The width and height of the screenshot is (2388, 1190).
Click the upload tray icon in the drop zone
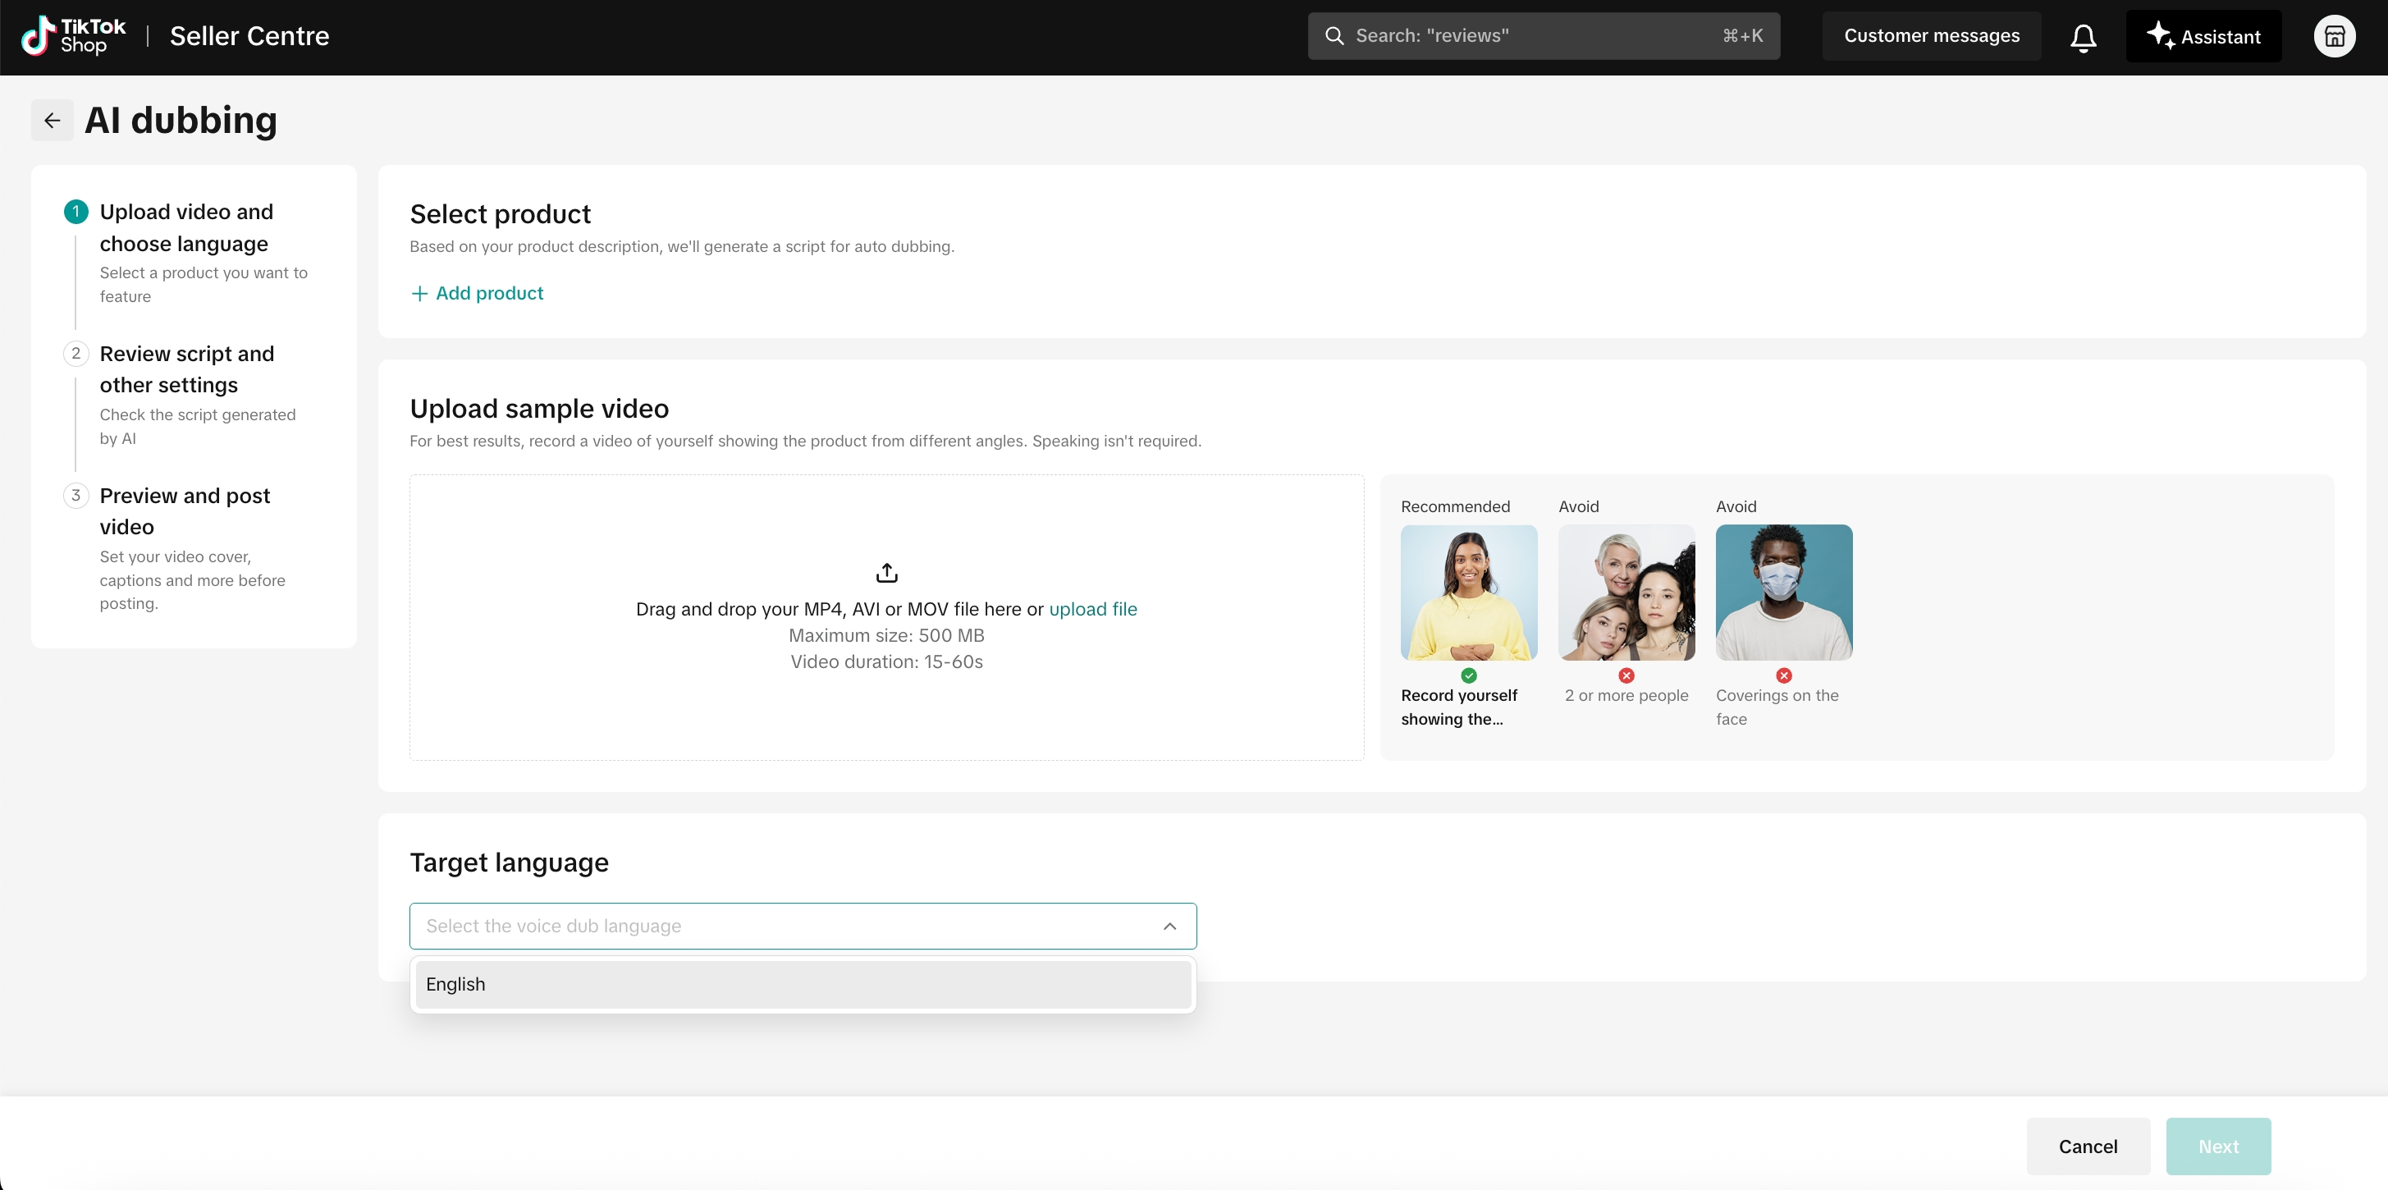click(x=886, y=573)
